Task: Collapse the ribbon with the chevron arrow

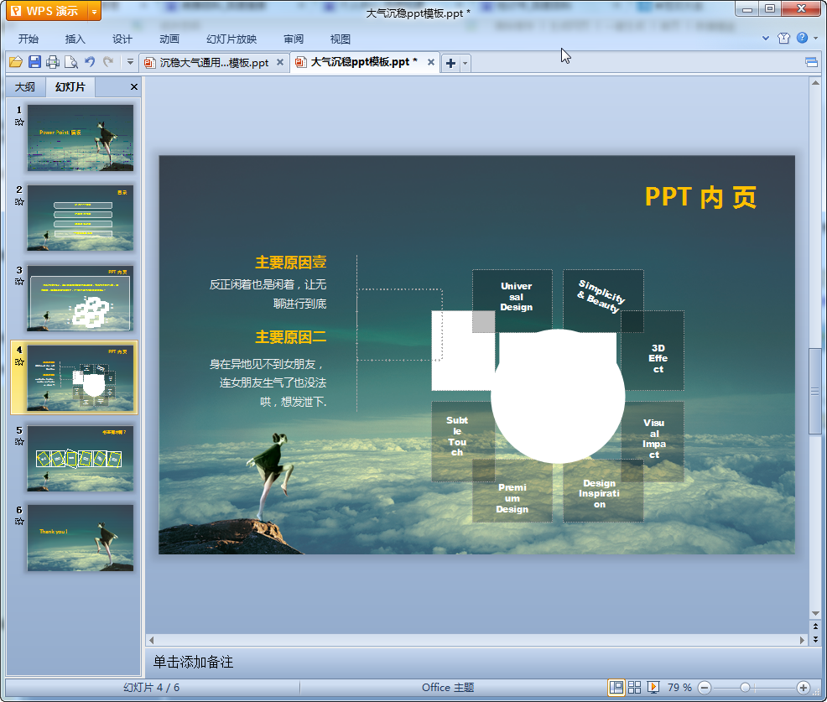Action: coord(766,38)
